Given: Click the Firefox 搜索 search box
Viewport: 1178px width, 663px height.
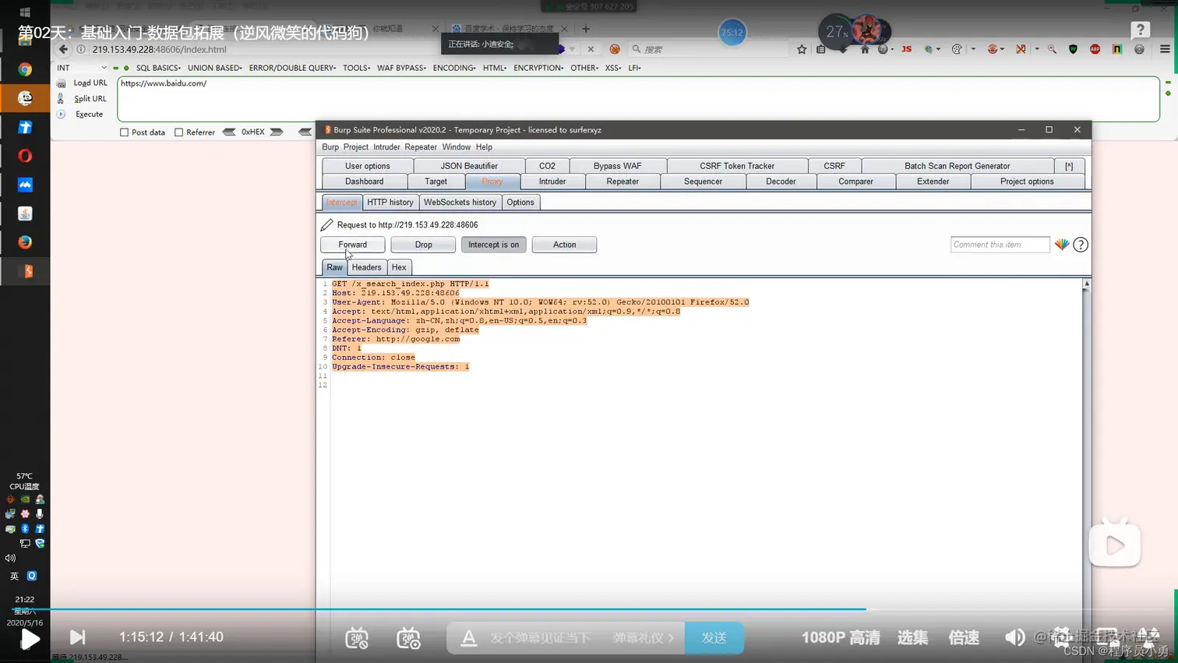Looking at the screenshot, I should [x=709, y=49].
